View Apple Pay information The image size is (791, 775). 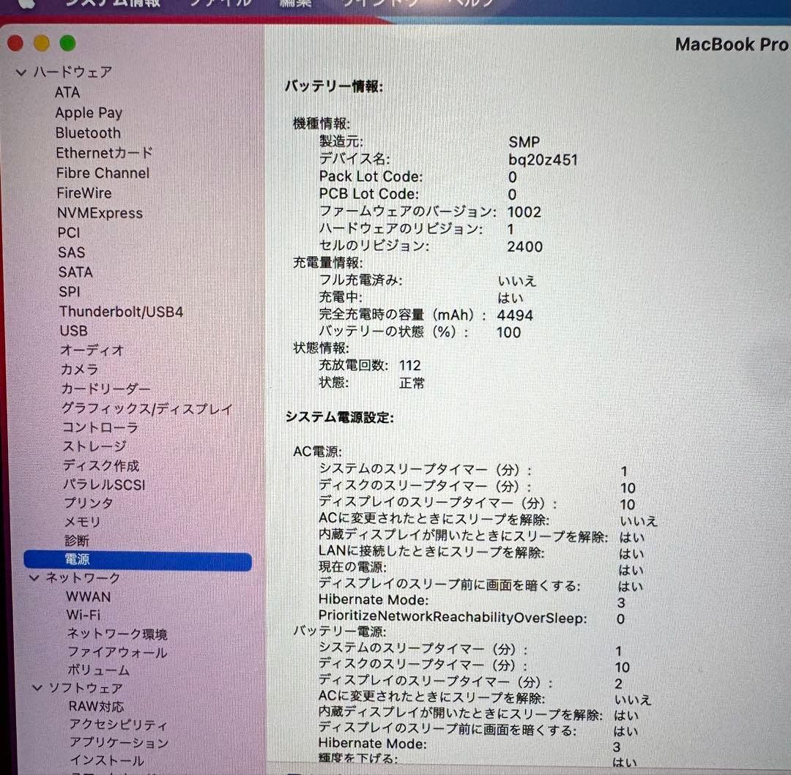(89, 113)
